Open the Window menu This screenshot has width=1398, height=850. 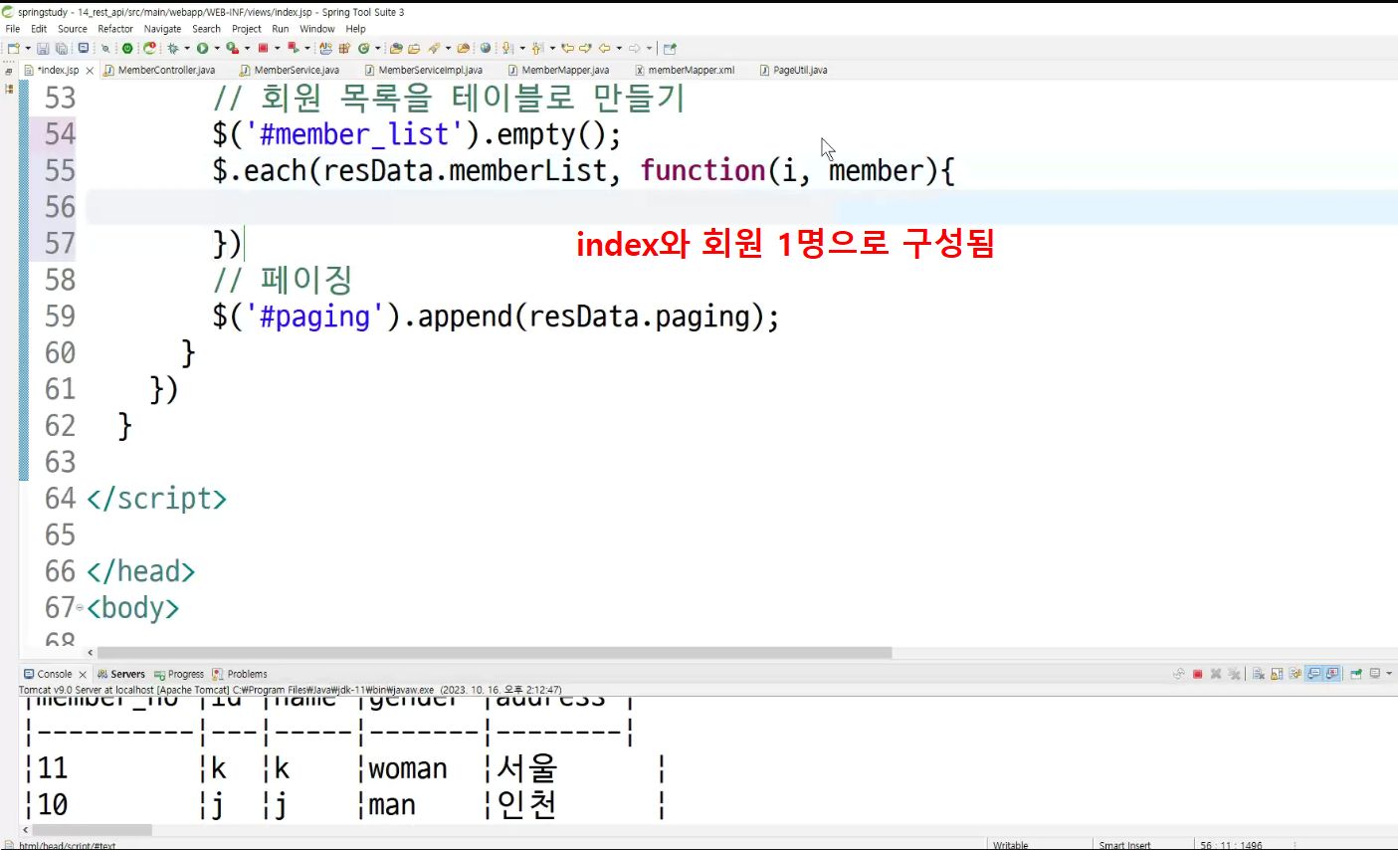pyautogui.click(x=317, y=29)
